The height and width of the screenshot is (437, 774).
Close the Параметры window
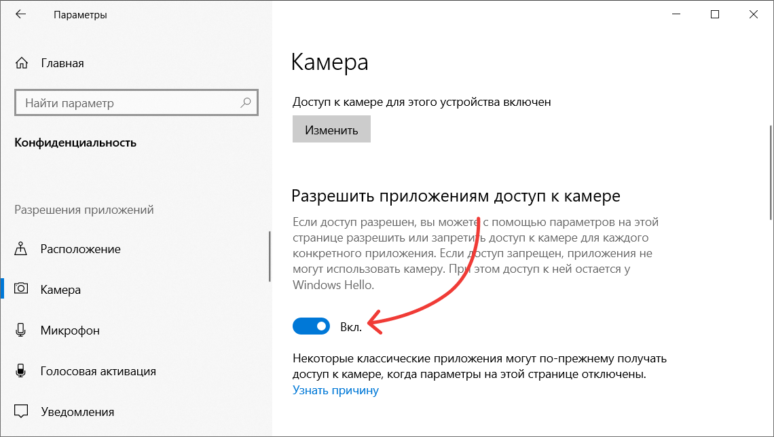click(x=752, y=14)
